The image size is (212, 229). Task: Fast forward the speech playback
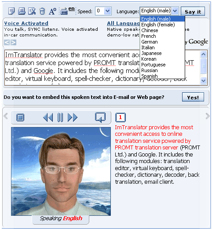[x=73, y=117]
